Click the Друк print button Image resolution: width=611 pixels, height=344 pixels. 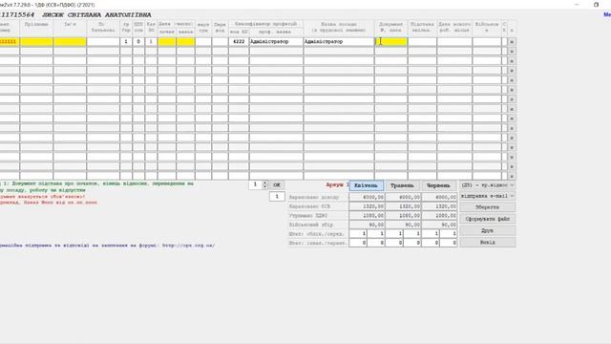point(488,230)
